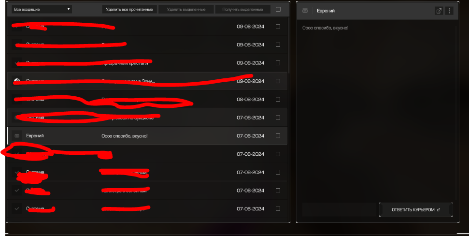Click the globe icon on fourth message row

click(17, 81)
